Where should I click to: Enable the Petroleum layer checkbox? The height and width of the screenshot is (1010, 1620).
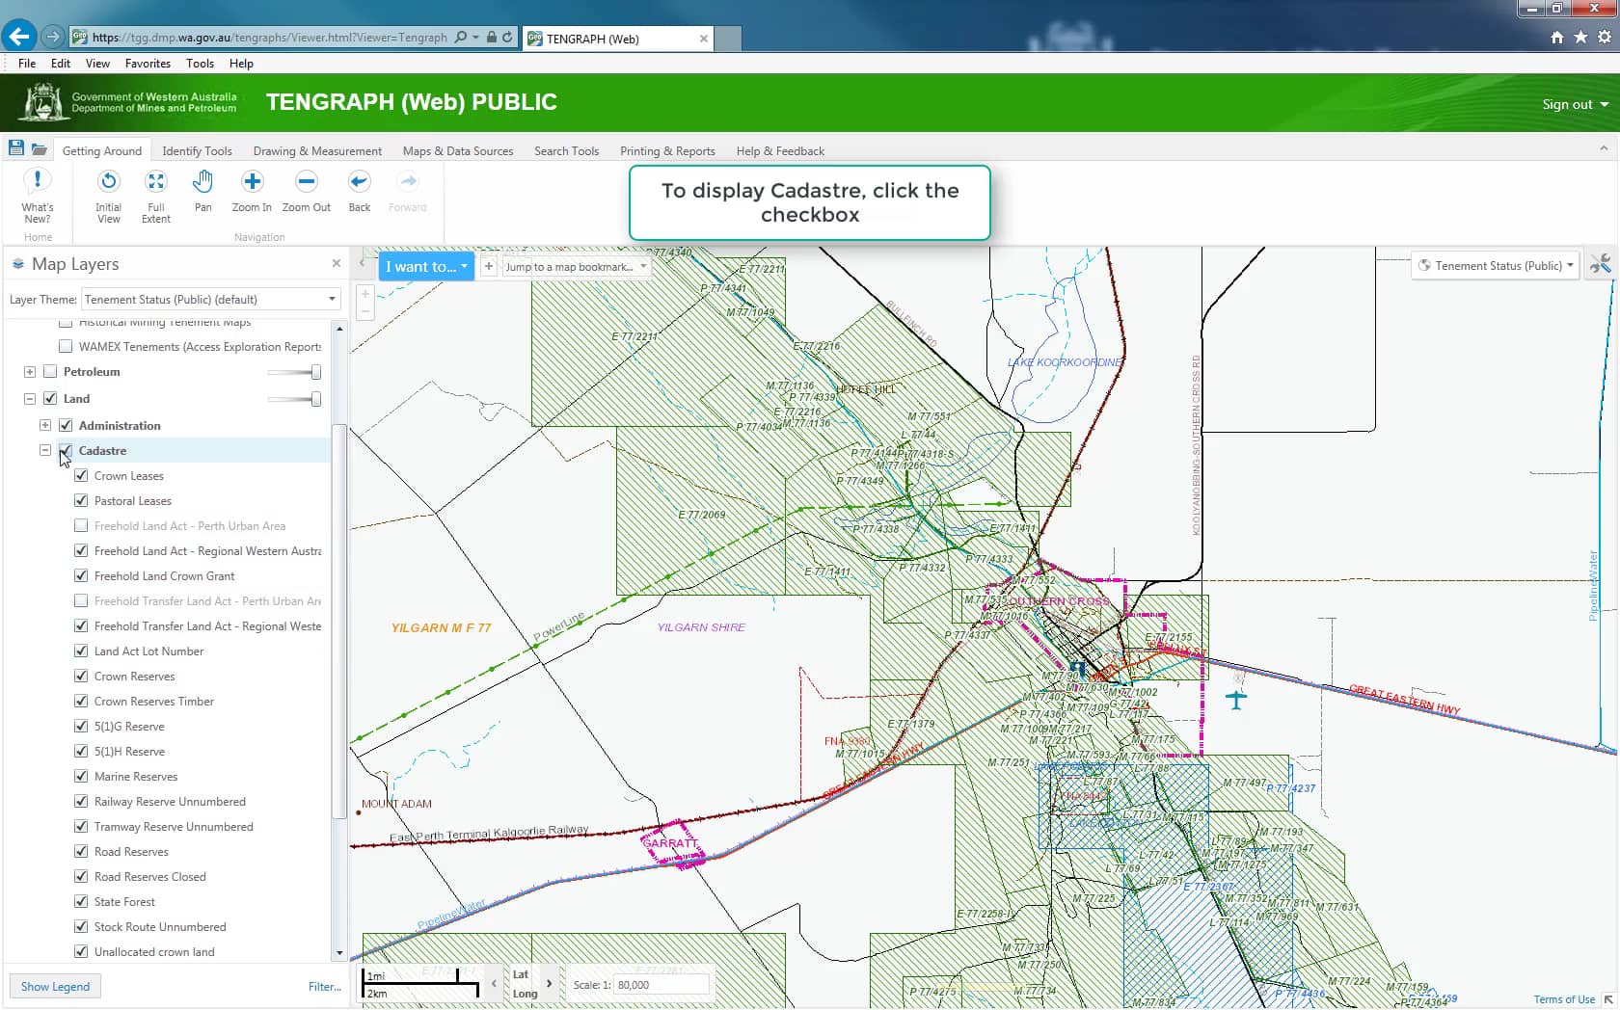coord(50,371)
